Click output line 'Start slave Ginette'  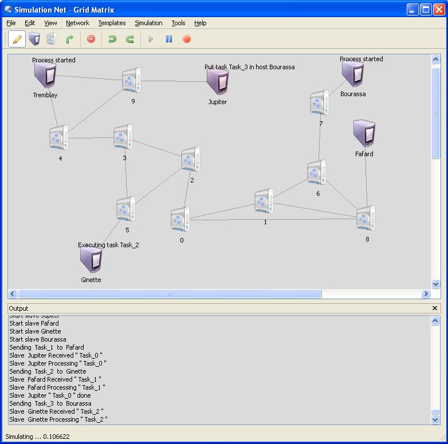pos(35,331)
